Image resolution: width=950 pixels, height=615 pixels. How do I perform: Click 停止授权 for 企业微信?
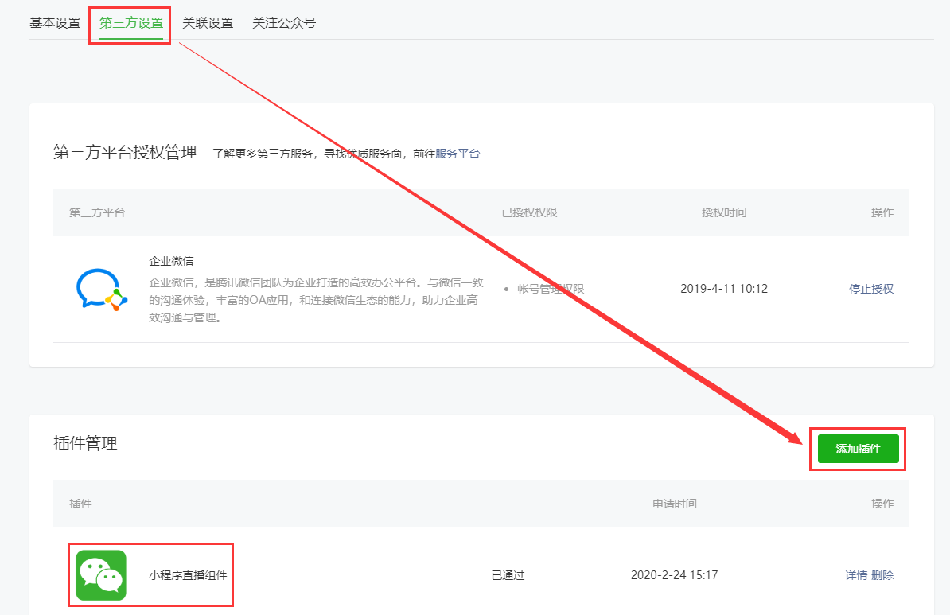click(871, 289)
